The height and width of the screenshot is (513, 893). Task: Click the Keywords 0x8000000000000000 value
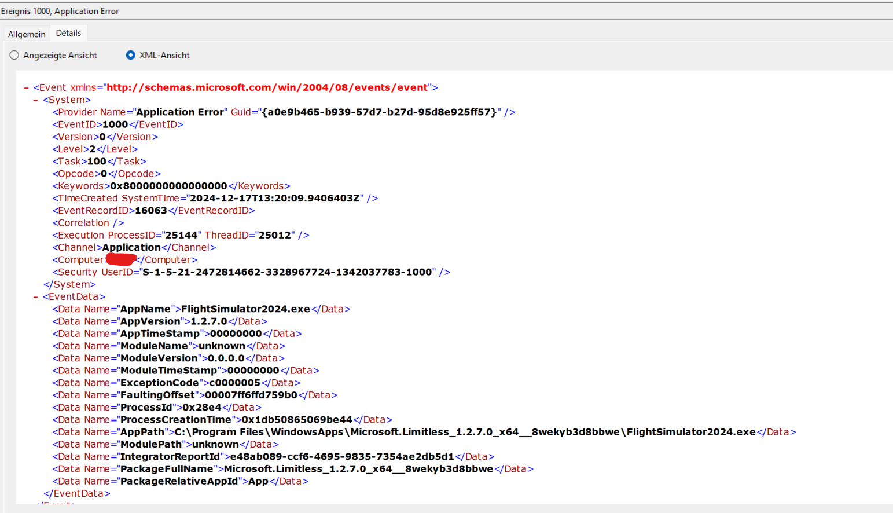[x=168, y=186]
